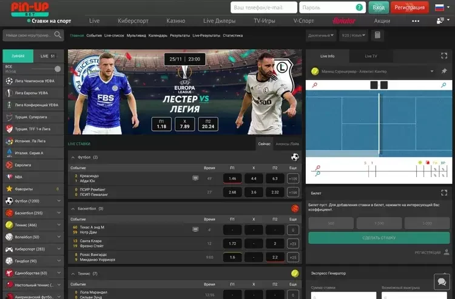Open the Десятичный odds format dropdown

coord(321,35)
